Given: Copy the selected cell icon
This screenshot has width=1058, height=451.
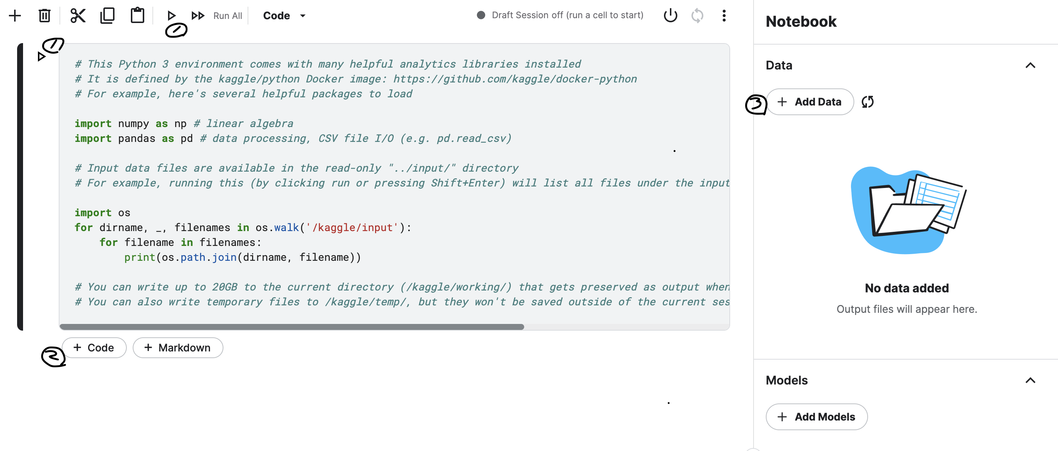Looking at the screenshot, I should [107, 16].
